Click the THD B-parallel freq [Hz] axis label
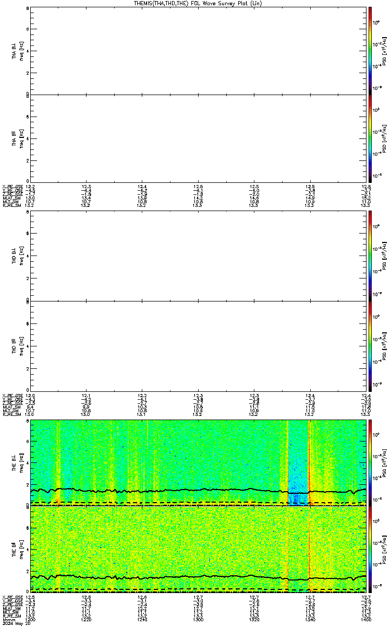This screenshot has height=627, width=391. [x=21, y=346]
